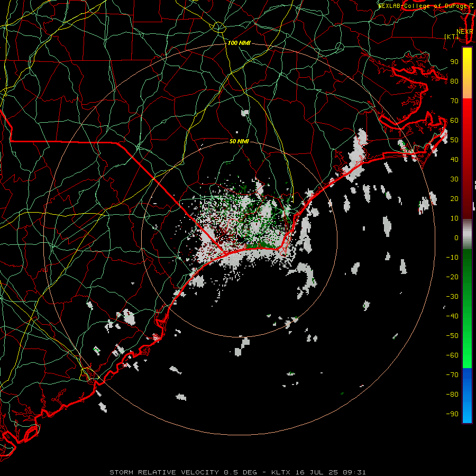Screen dimensions: 476x476
Task: Select the "-30" value on the velocity scale
Action: tap(452, 297)
